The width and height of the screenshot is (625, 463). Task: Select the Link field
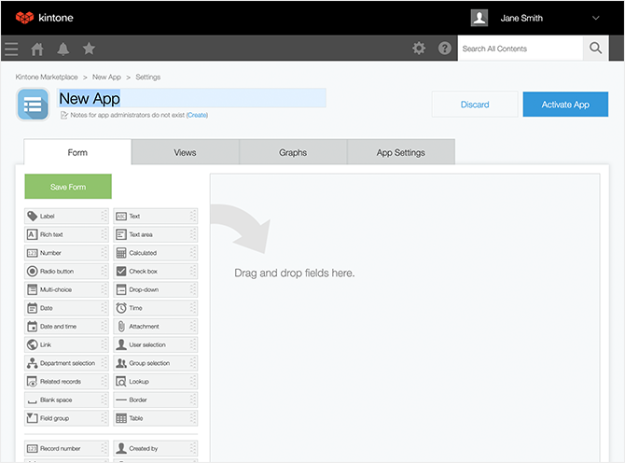(x=66, y=344)
